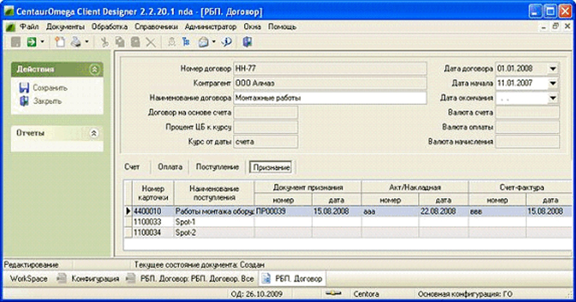Collapse the Отчеты panel
The height and width of the screenshot is (302, 576).
point(94,133)
